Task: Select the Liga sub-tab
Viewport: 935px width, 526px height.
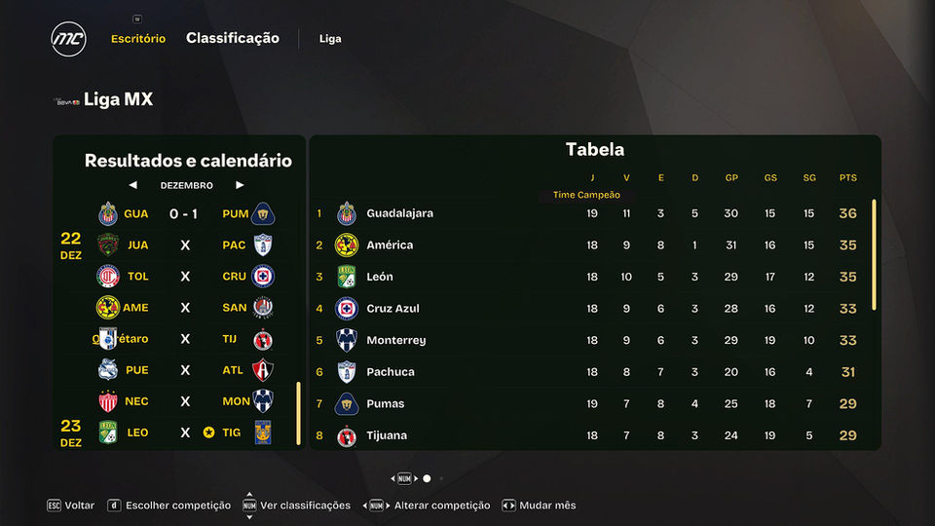Action: [x=330, y=39]
